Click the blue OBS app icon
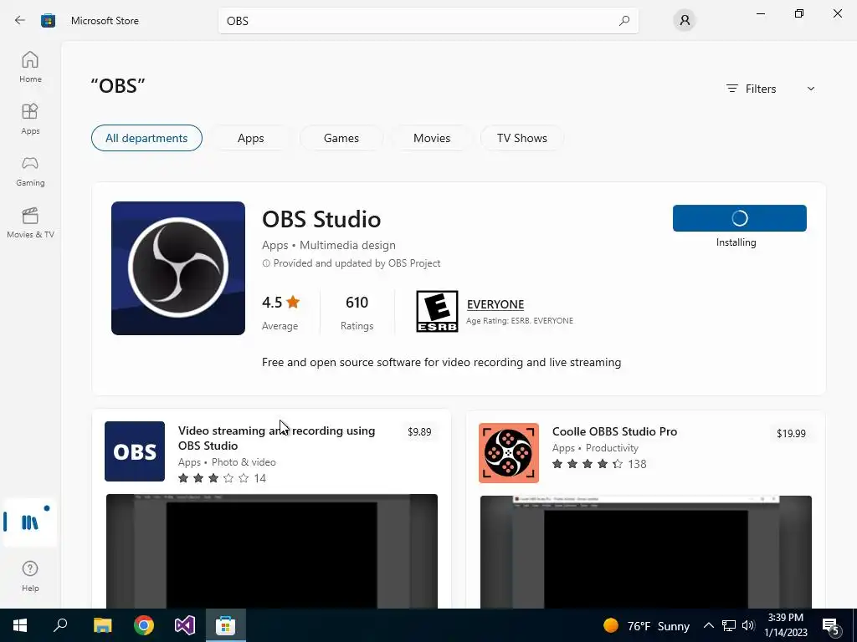 click(135, 451)
